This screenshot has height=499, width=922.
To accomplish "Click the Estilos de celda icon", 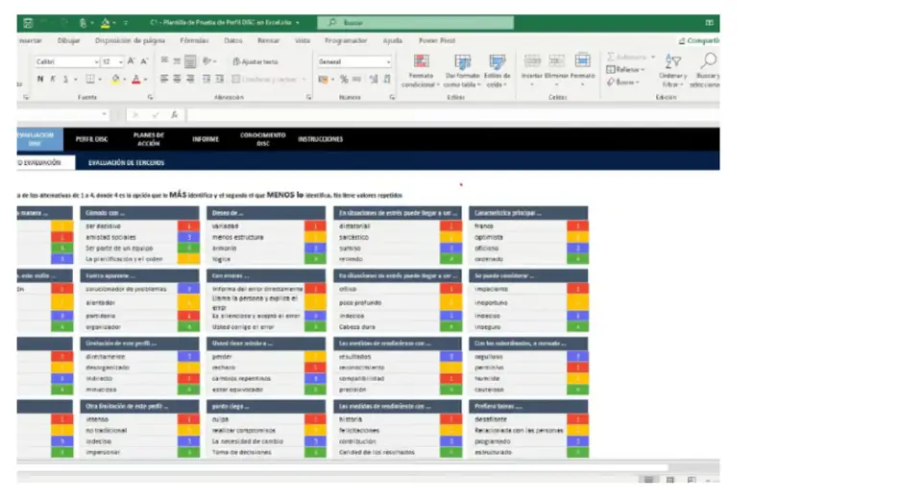I will [497, 71].
